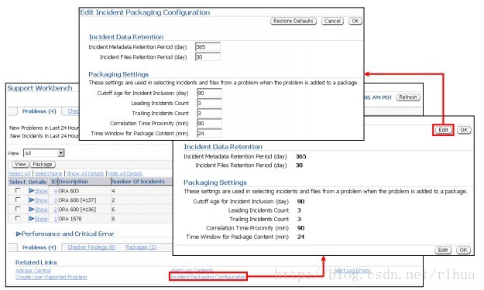Viewport: 484px width, 290px height.
Task: Check the ORA 600 [4136] row checkbox
Action: point(18,209)
